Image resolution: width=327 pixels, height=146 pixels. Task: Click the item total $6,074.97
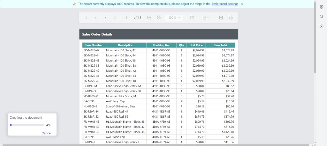click(228, 55)
